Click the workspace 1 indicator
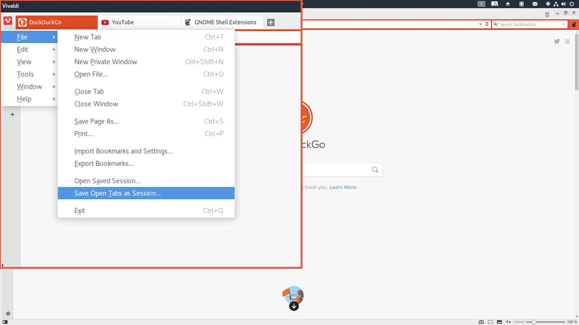 481,4
